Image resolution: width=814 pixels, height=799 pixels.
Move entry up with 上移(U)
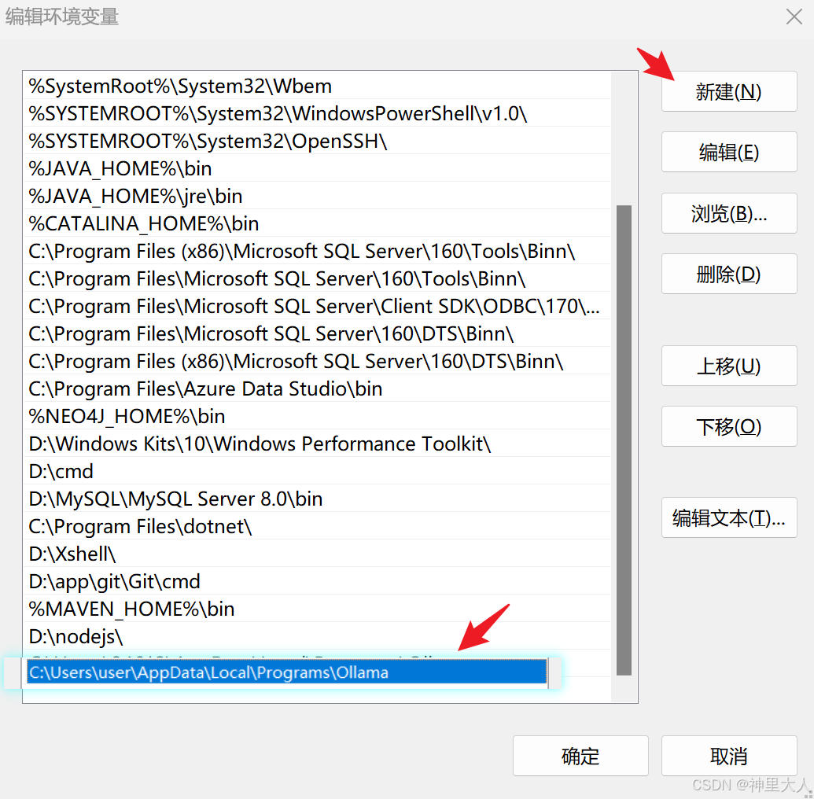[729, 366]
